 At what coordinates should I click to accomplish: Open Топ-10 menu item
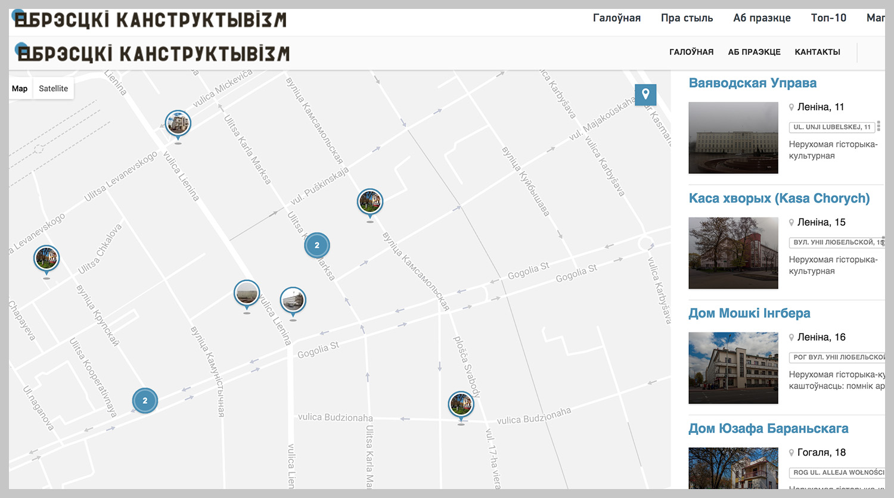pos(828,18)
